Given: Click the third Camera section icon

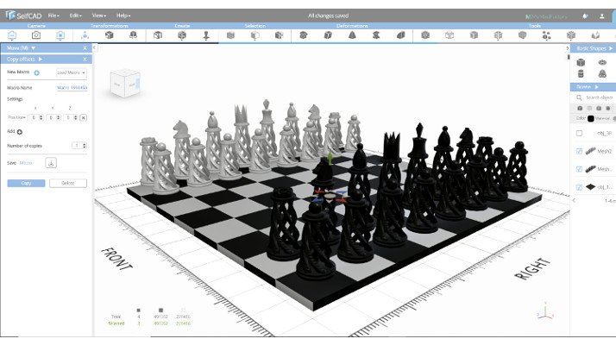Looking at the screenshot, I should tap(60, 35).
